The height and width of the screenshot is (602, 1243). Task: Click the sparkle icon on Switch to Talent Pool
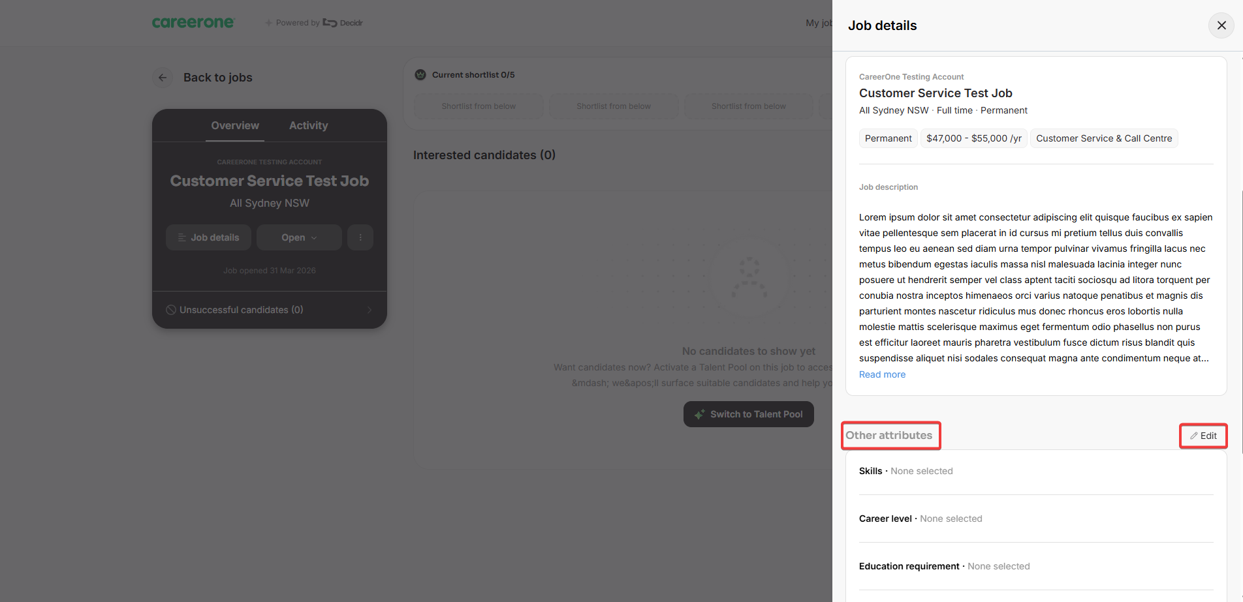click(699, 414)
